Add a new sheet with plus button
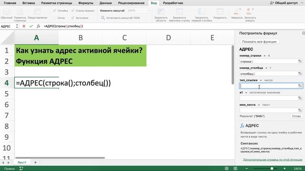The image size is (305, 171). pyautogui.click(x=35, y=162)
